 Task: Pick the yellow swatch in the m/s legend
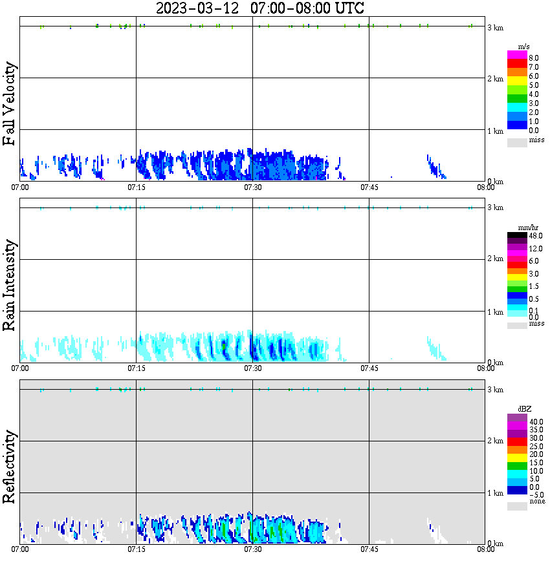click(517, 81)
